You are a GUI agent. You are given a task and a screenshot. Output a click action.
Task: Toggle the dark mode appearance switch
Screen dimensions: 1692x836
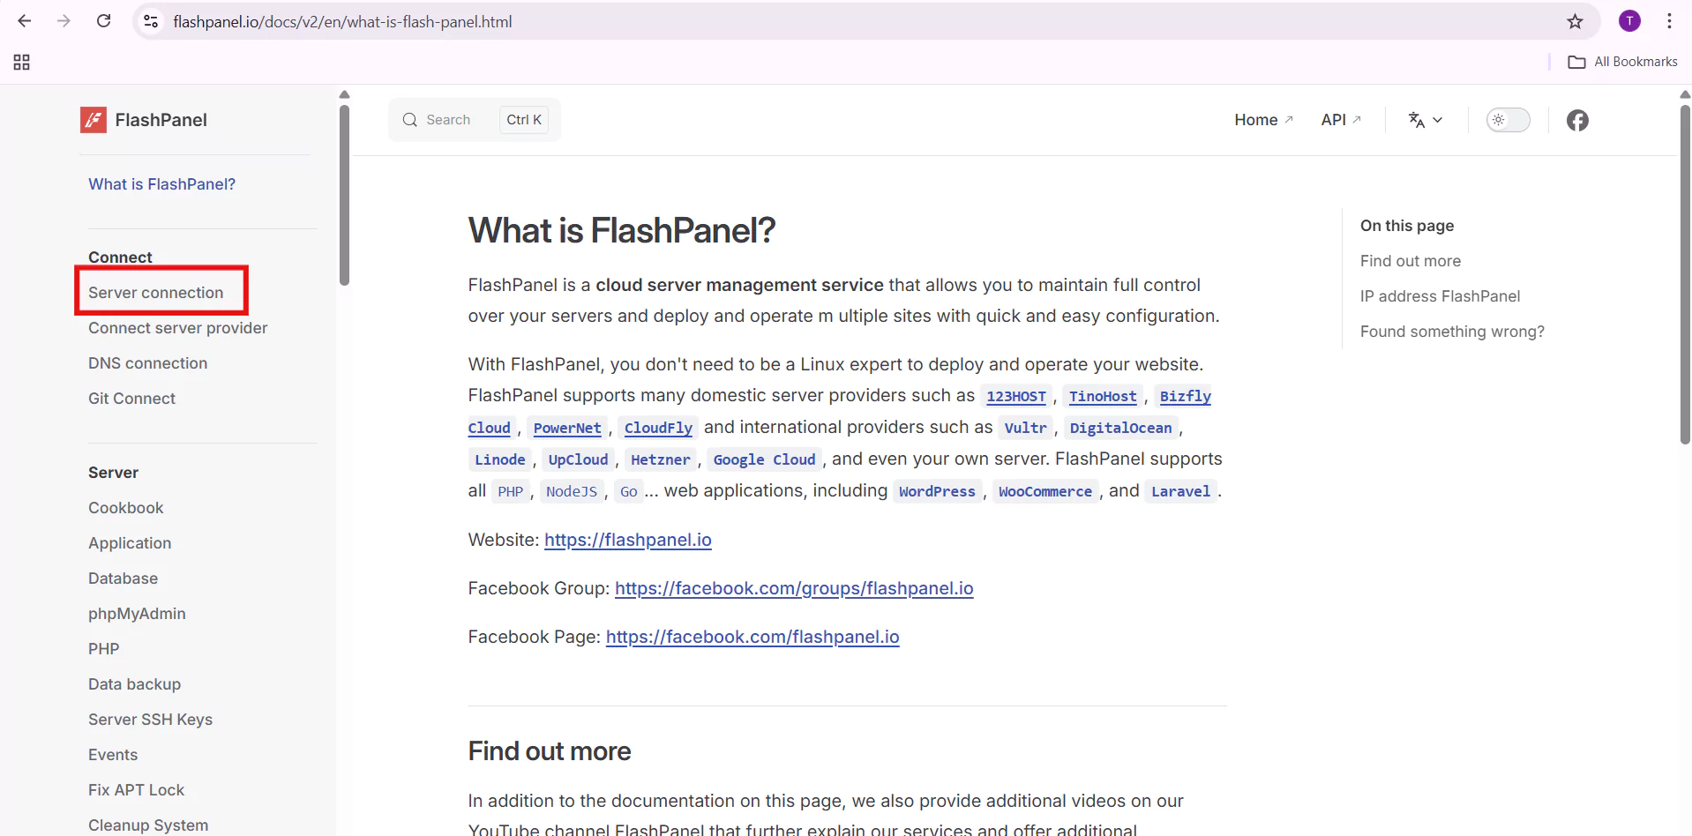point(1508,120)
